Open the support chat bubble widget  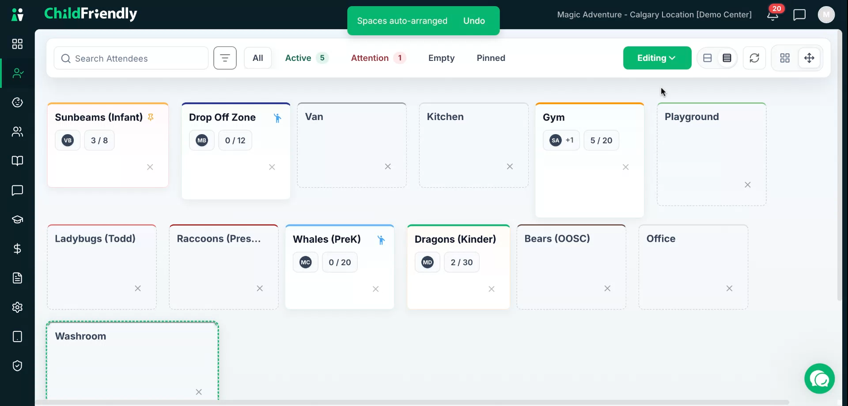pyautogui.click(x=820, y=379)
